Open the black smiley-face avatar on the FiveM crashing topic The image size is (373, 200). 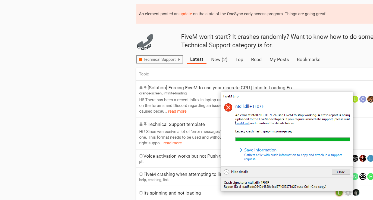(363, 177)
